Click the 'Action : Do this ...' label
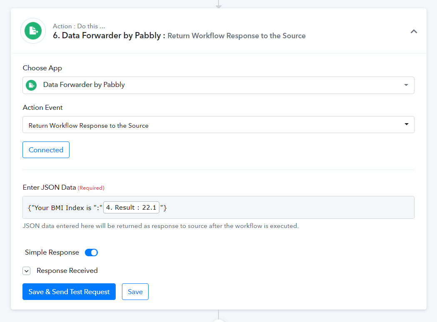The height and width of the screenshot is (322, 437). [79, 26]
